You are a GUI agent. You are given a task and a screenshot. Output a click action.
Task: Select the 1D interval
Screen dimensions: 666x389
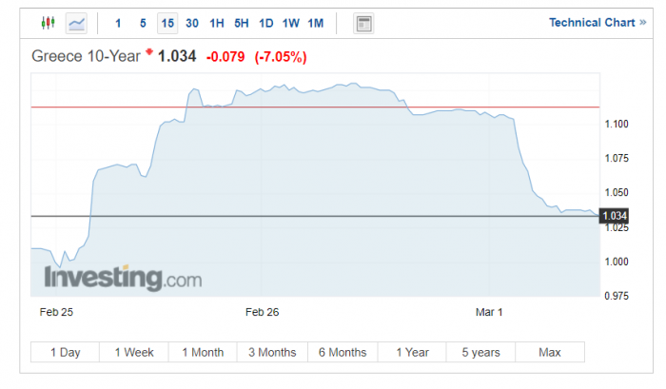coord(266,23)
